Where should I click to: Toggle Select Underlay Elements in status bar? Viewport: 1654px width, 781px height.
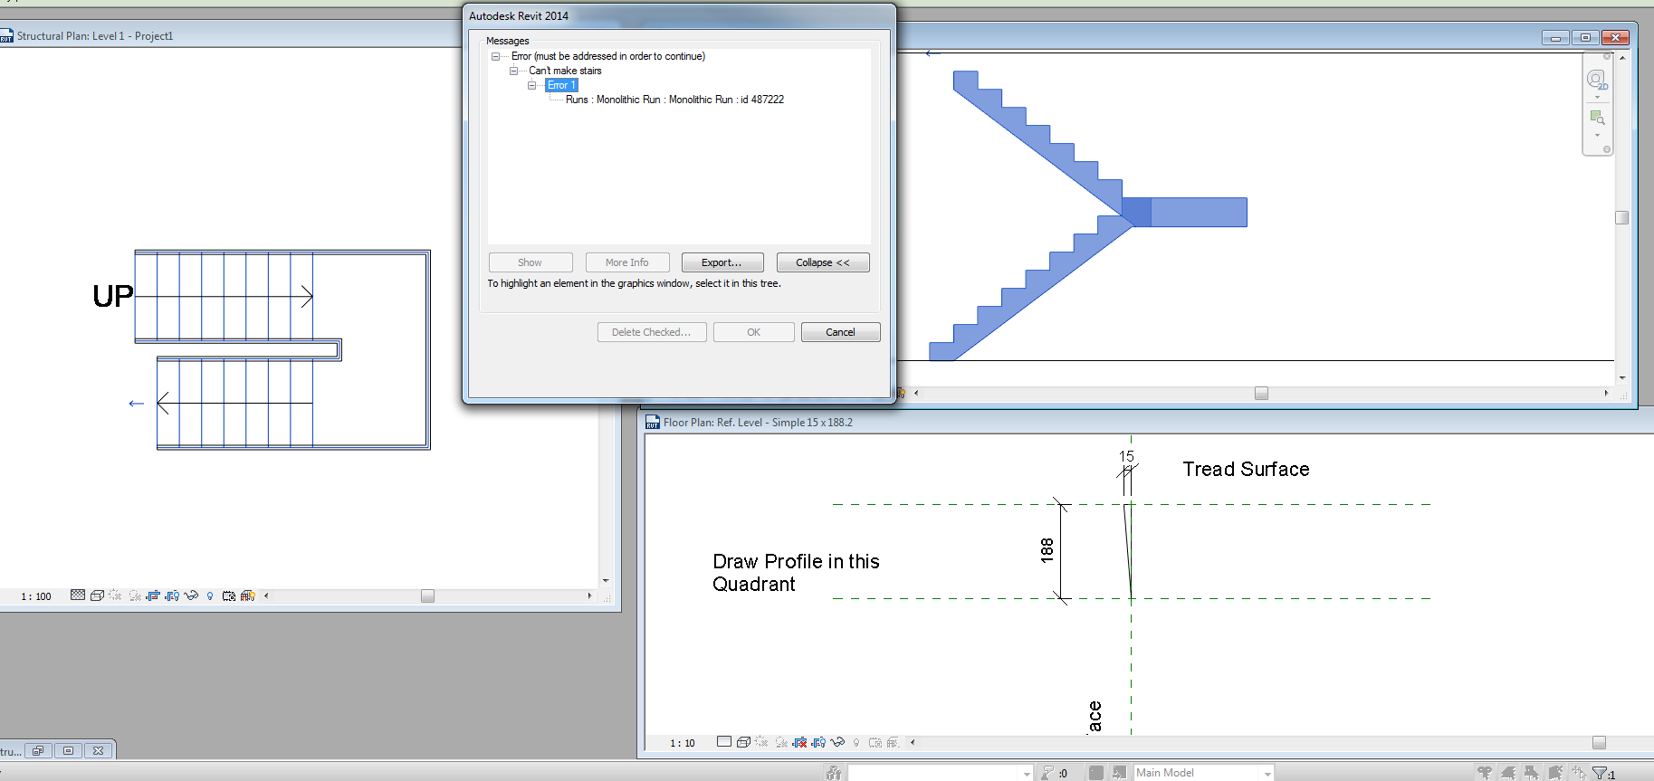[x=1508, y=773]
